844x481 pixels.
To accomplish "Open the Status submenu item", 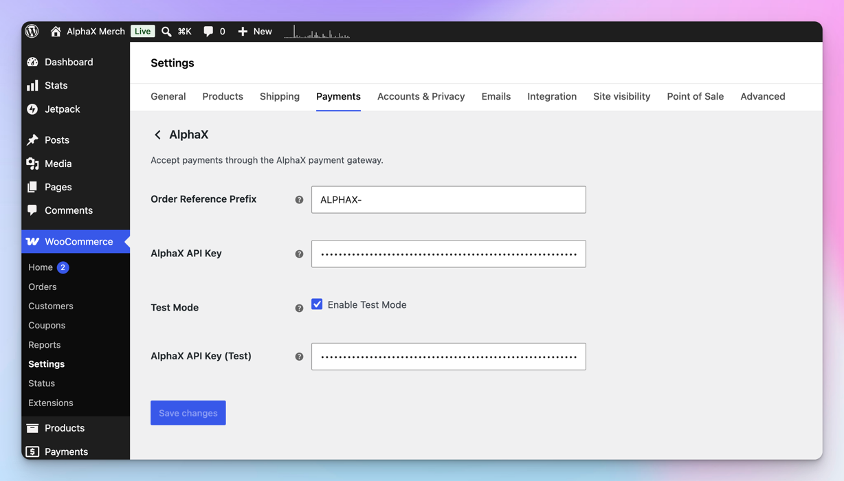I will 42,383.
